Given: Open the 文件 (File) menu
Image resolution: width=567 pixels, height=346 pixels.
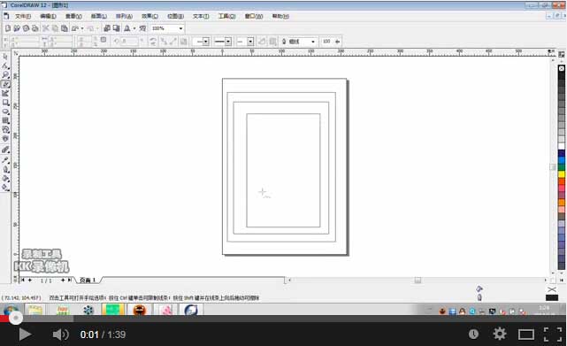Looking at the screenshot, I should pos(23,16).
